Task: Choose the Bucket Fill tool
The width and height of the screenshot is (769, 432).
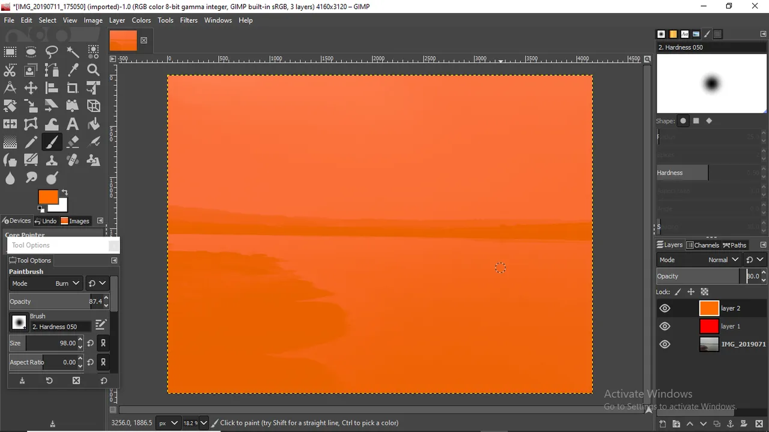Action: pos(93,124)
